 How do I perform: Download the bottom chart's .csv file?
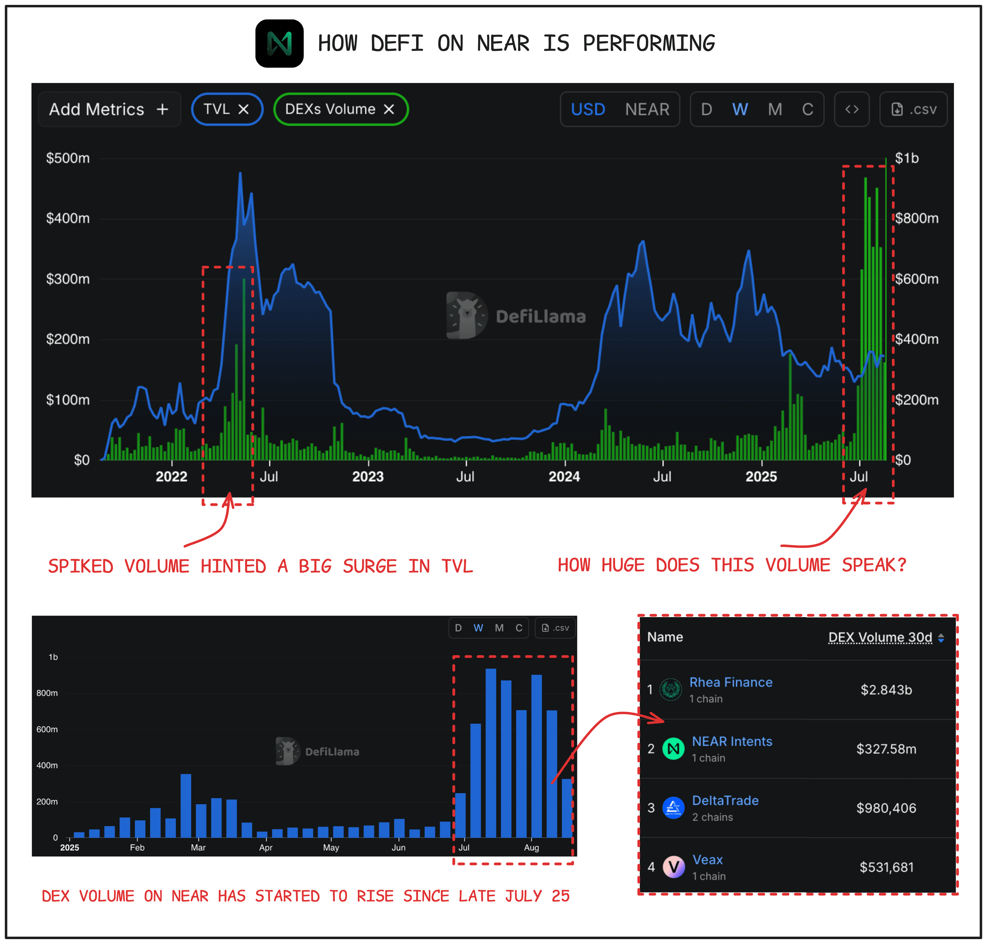555,628
